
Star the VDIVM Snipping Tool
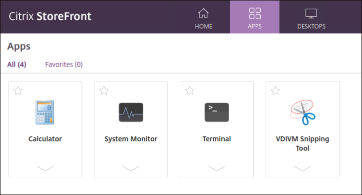tap(276, 90)
